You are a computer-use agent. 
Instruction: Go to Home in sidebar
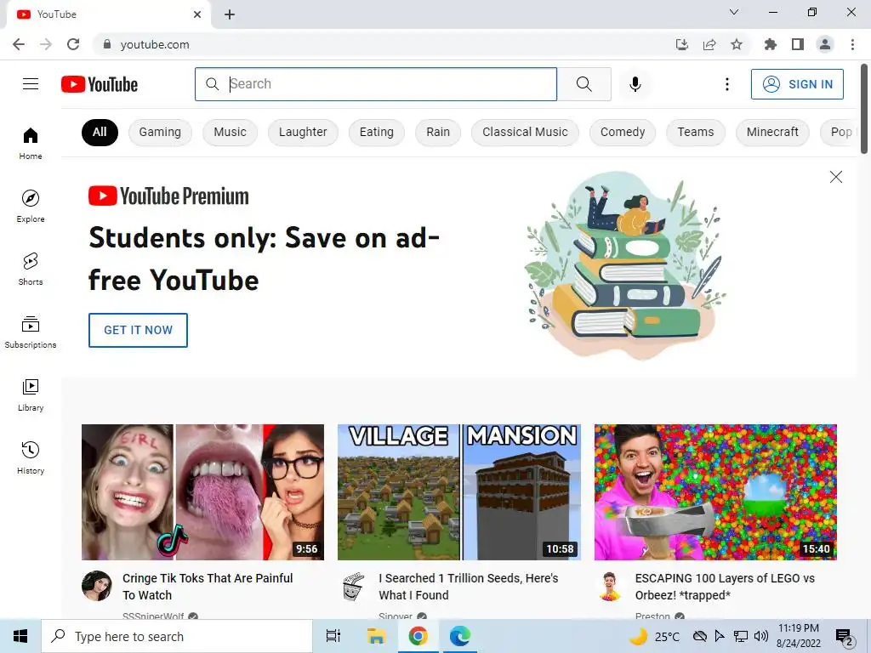tap(31, 143)
